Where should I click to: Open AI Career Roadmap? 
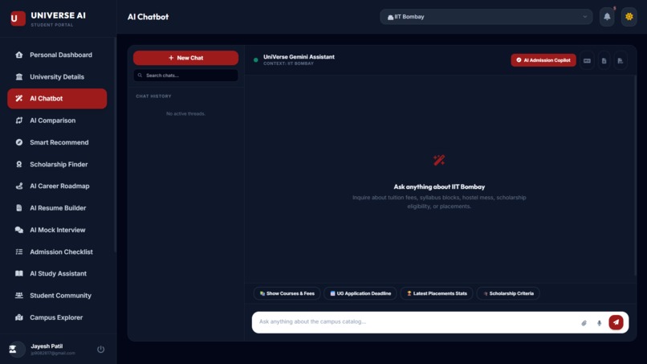[57, 186]
